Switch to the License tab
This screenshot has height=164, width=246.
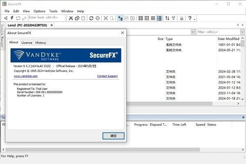pyautogui.click(x=27, y=43)
